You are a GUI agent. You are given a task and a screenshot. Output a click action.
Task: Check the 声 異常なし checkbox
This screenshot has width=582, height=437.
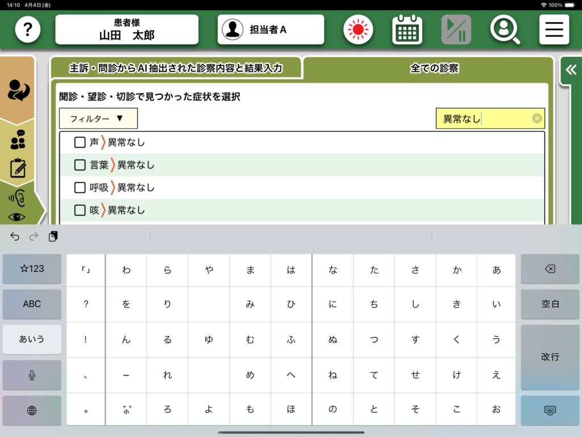click(80, 142)
